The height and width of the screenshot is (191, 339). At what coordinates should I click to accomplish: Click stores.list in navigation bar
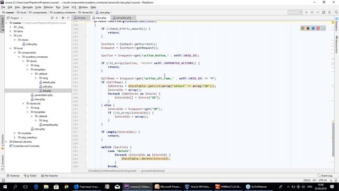click(x=86, y=12)
